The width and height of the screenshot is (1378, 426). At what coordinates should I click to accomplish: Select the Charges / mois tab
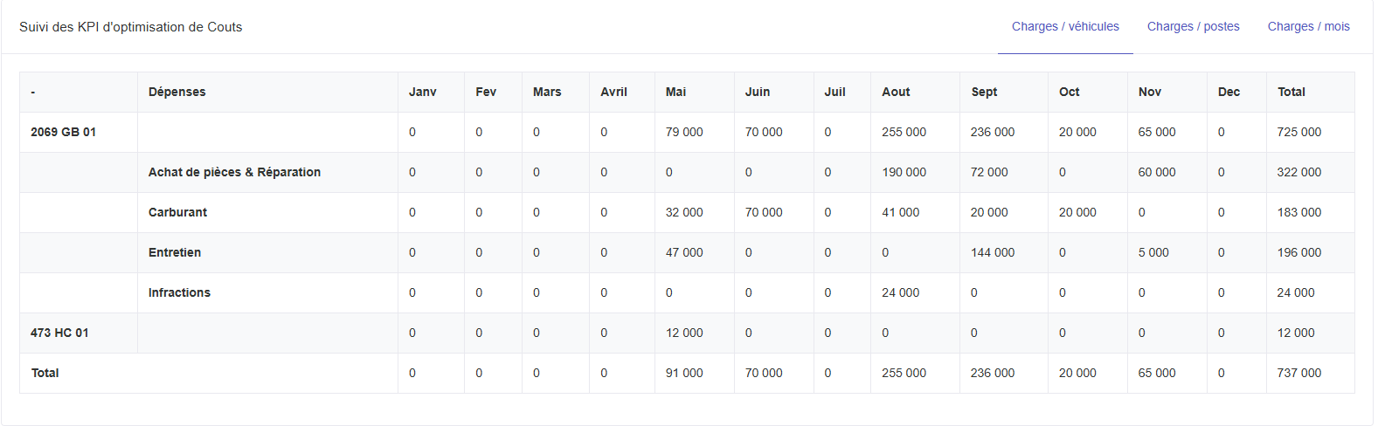[x=1308, y=27]
